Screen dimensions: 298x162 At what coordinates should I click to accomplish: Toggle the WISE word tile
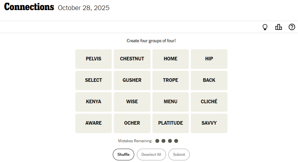(132, 102)
